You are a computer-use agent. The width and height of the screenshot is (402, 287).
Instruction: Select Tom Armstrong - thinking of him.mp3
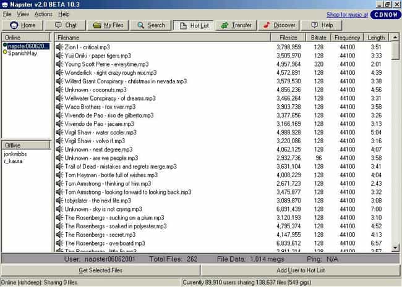108,183
